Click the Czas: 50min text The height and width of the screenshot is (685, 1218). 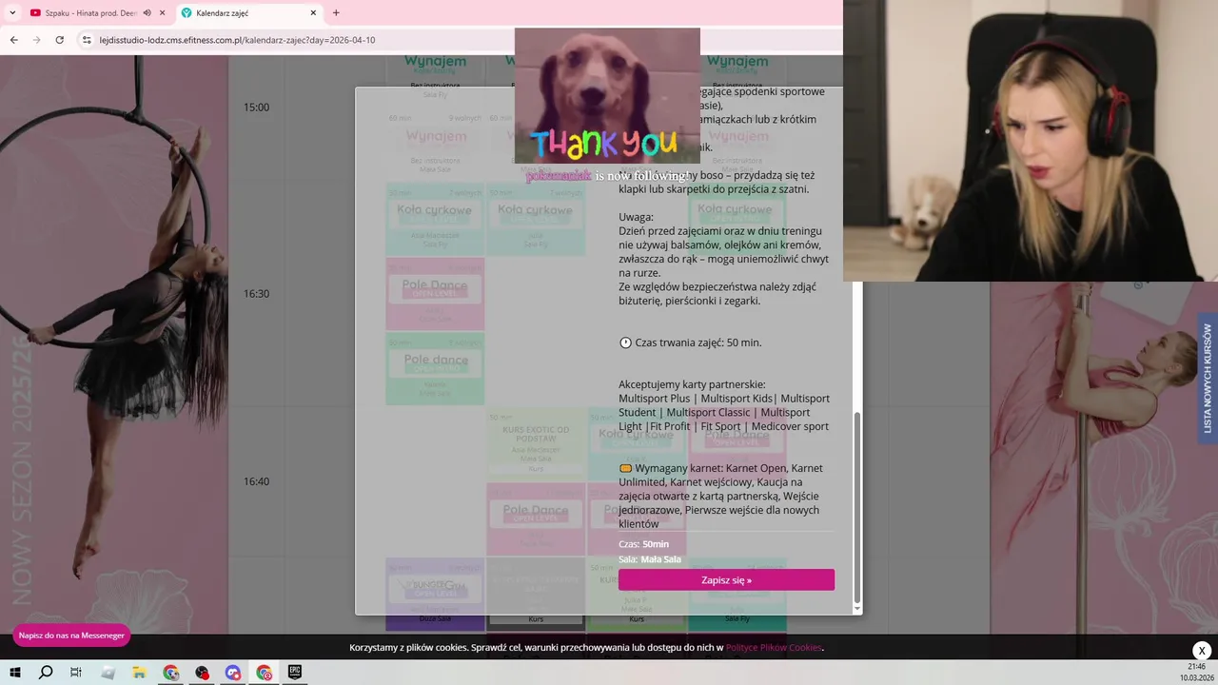pos(643,544)
